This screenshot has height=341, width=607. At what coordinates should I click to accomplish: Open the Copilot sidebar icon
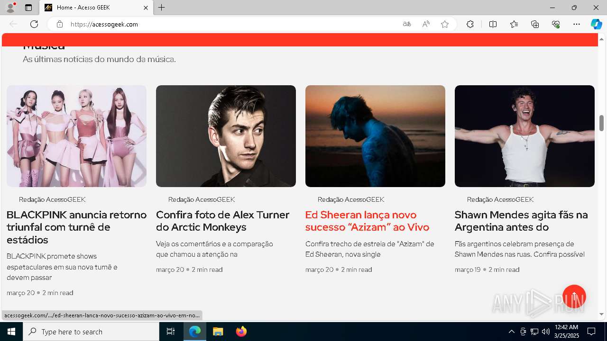pos(596,24)
